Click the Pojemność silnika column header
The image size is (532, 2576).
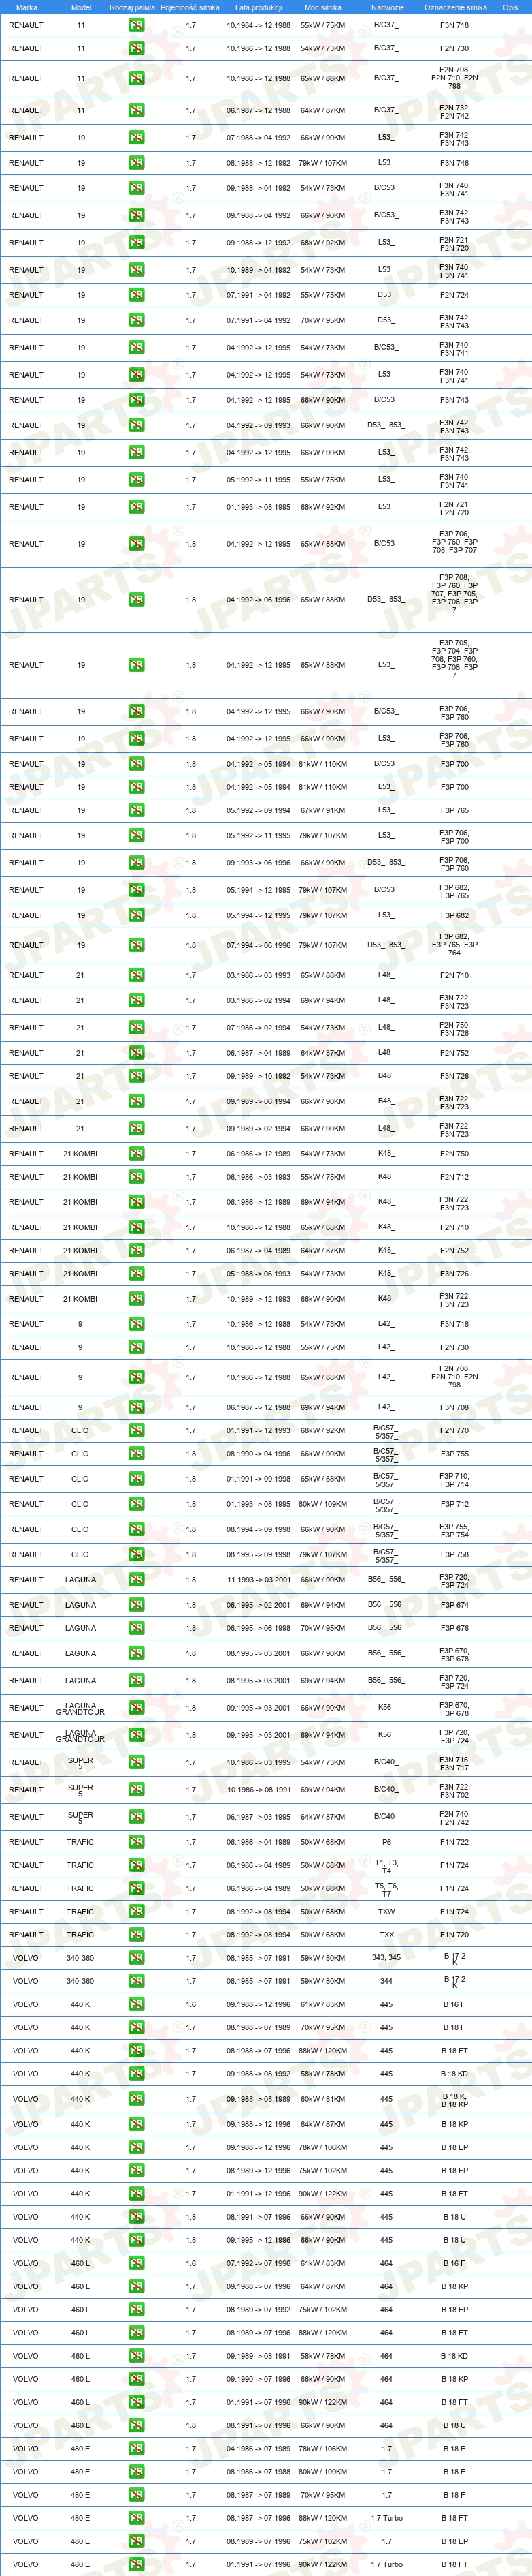click(x=190, y=7)
